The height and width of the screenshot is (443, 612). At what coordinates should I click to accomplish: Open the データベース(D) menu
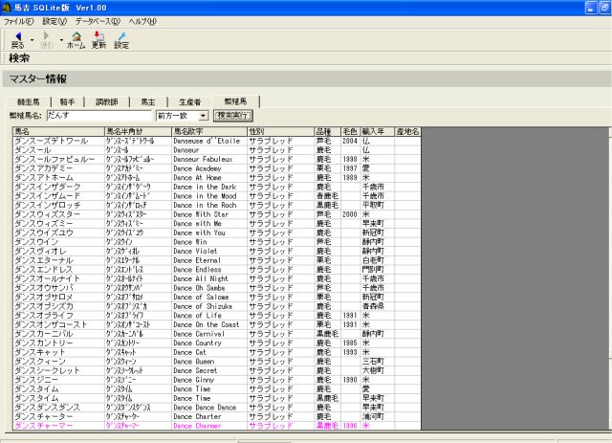(x=98, y=20)
